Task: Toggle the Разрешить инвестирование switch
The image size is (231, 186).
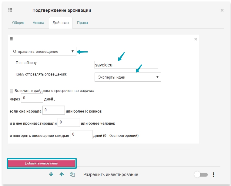Action: click(201, 175)
